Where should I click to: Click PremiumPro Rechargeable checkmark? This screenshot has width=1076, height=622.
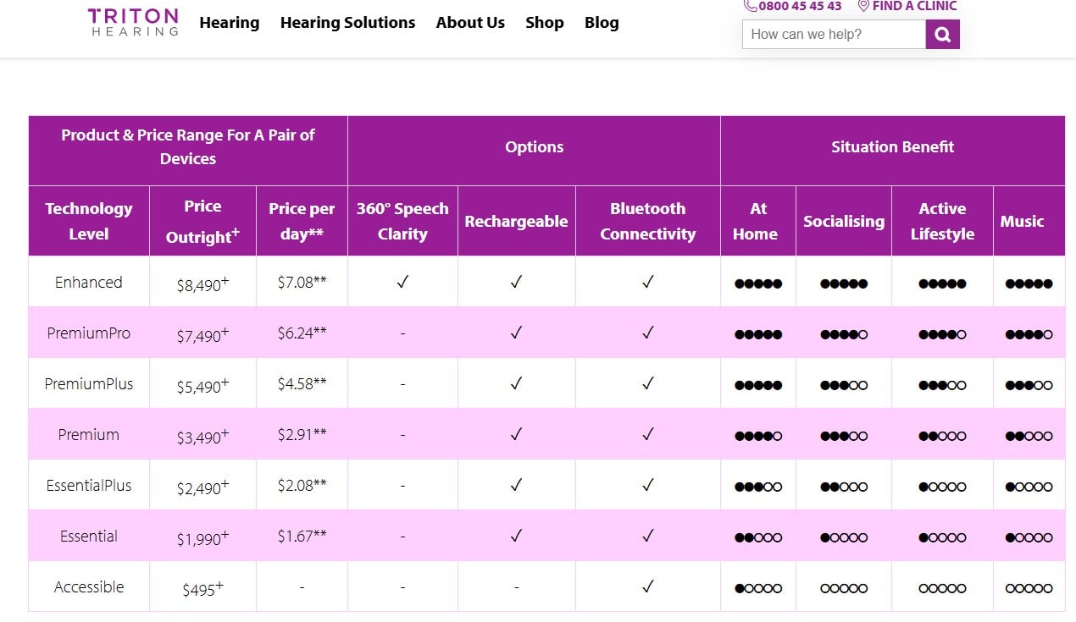click(x=516, y=333)
